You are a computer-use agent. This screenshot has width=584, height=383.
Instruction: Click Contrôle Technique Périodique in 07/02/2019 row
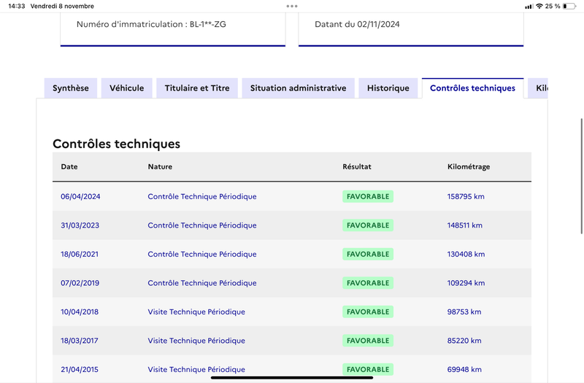tap(202, 283)
